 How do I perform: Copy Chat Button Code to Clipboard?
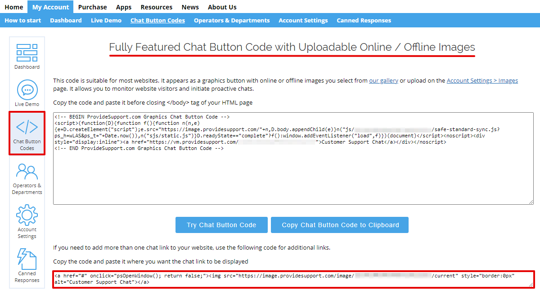[x=339, y=224]
